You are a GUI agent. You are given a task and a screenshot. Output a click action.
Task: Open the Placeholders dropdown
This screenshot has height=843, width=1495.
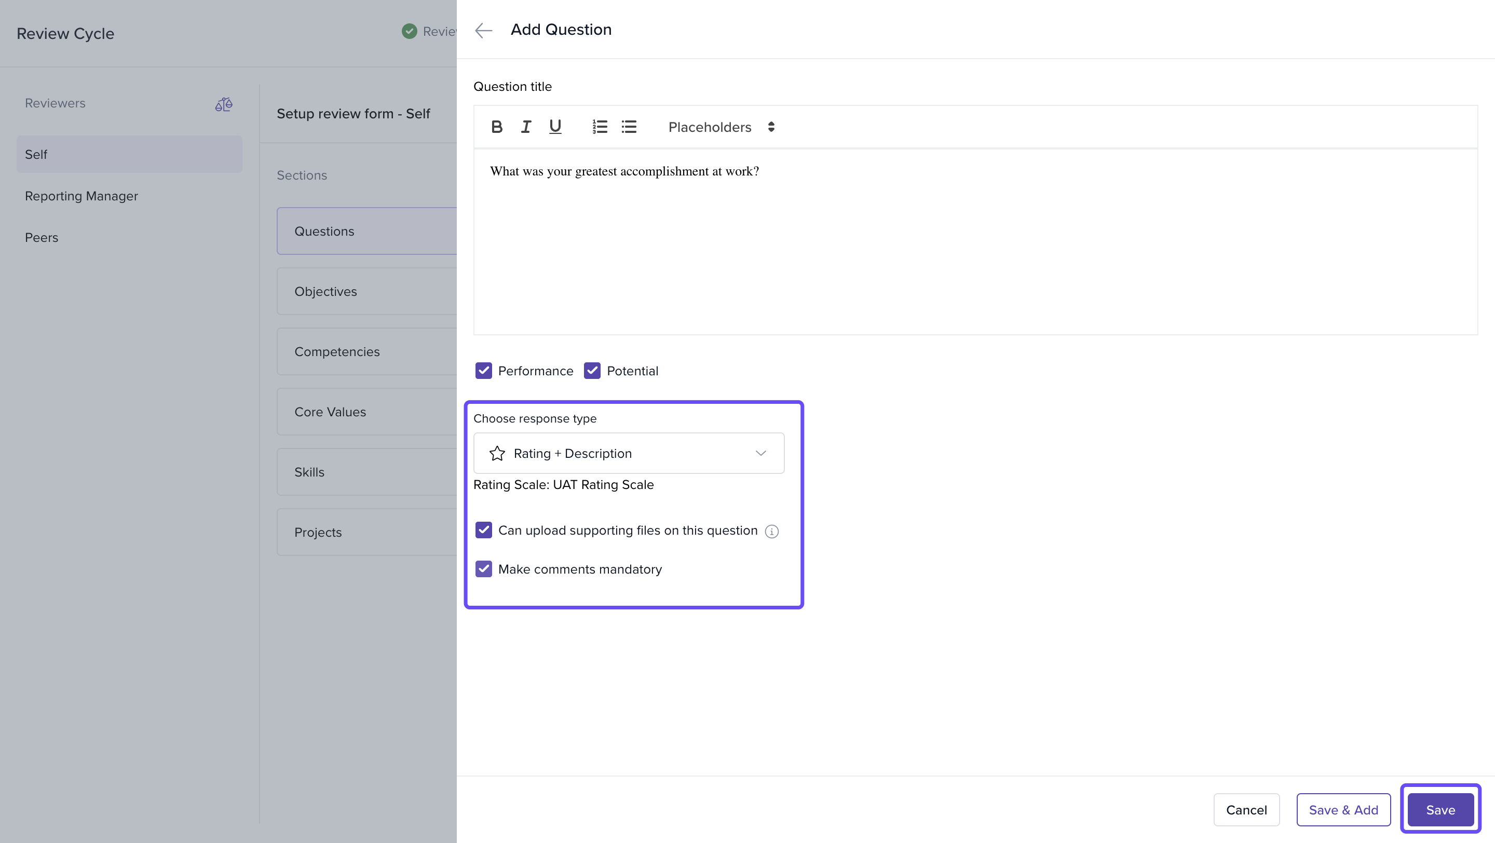(x=721, y=127)
